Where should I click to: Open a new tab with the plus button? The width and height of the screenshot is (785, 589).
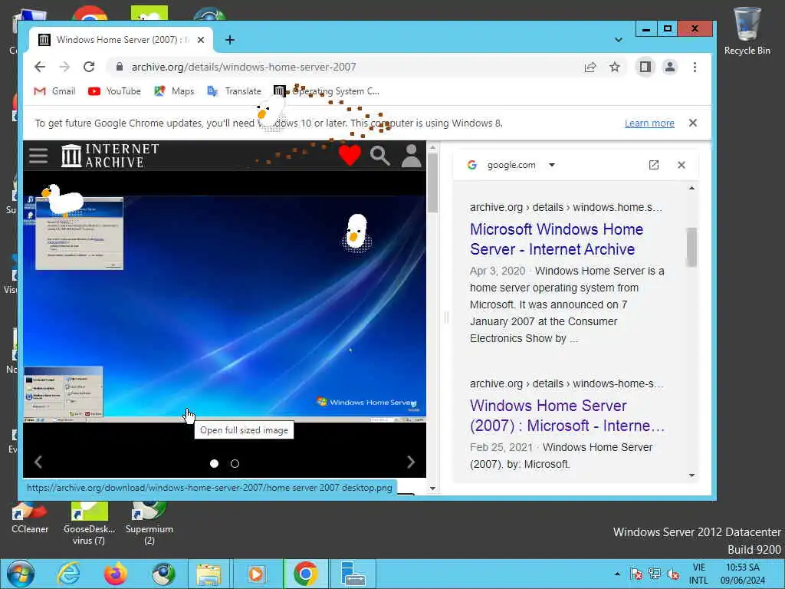coord(230,40)
